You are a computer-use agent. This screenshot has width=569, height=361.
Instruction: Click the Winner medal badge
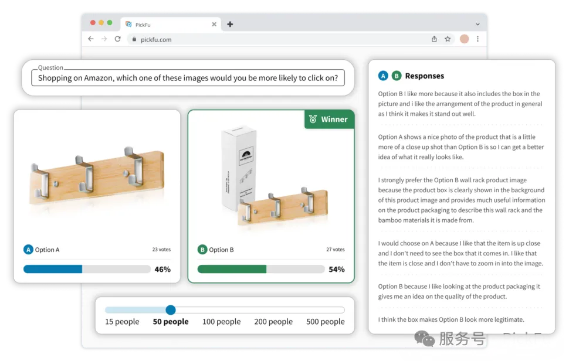click(328, 119)
